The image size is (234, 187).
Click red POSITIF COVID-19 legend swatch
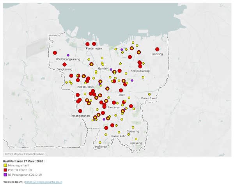click(x=5, y=170)
